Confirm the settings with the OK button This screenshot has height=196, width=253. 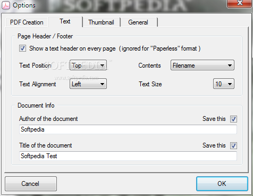click(222, 184)
